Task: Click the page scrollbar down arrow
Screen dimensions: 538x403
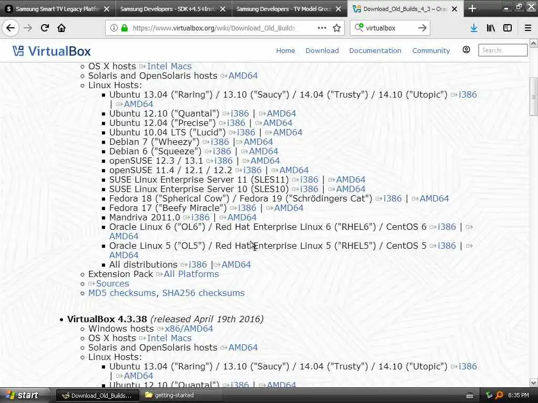Action: coord(534,383)
